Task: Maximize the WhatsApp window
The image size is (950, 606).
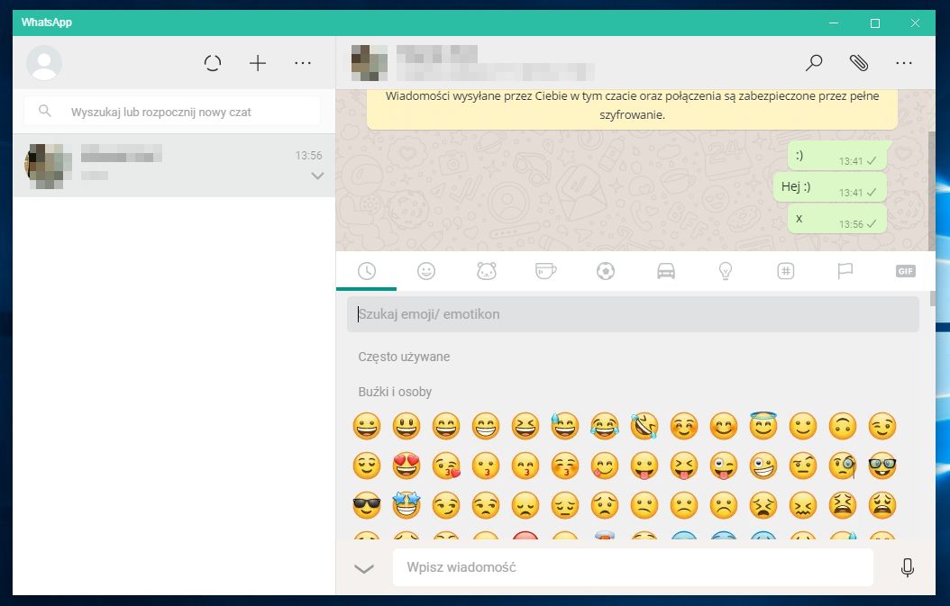Action: [x=875, y=23]
